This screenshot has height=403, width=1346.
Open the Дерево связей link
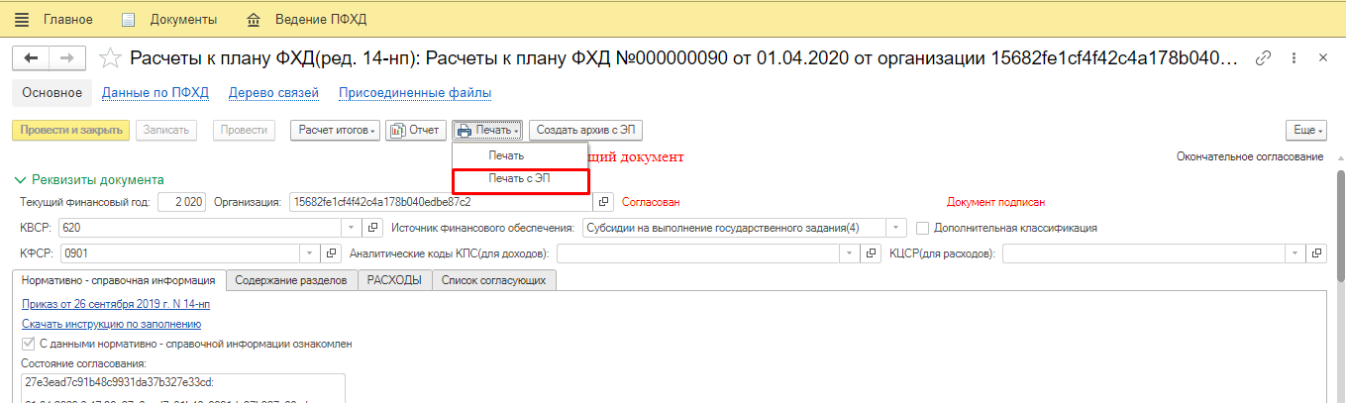click(x=273, y=93)
